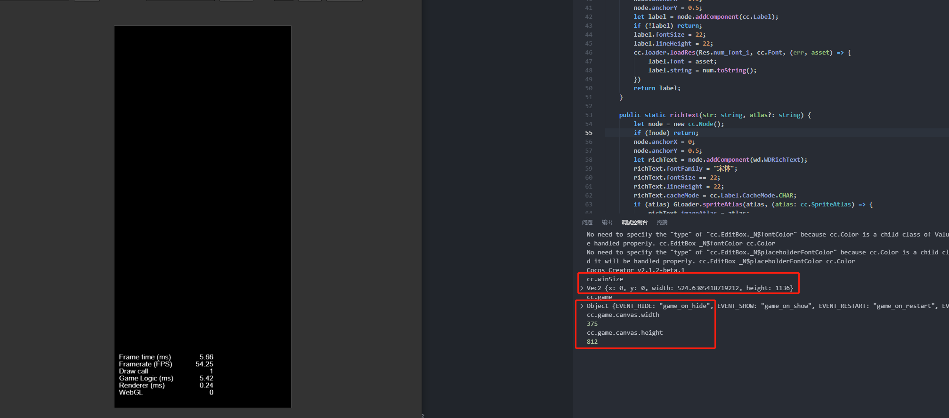Click the WebGL stat label in preview
Image resolution: width=949 pixels, height=418 pixels.
130,393
